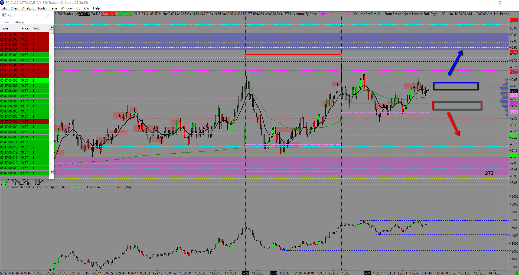Click the Time and Sales scrollbar thumb

51,32
